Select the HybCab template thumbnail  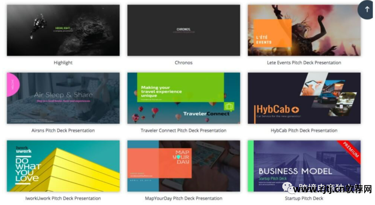pyautogui.click(x=304, y=98)
